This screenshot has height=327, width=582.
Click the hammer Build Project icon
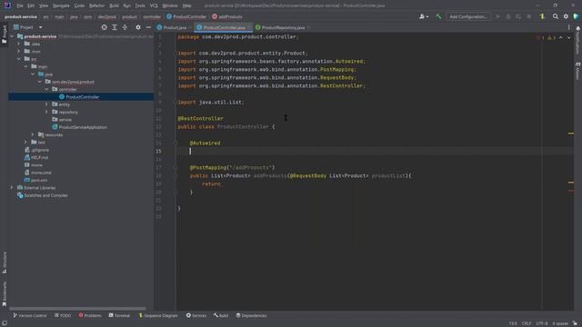coord(438,16)
